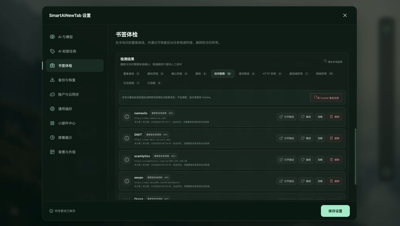Click the scamalytics.com URL text

[x=160, y=161]
